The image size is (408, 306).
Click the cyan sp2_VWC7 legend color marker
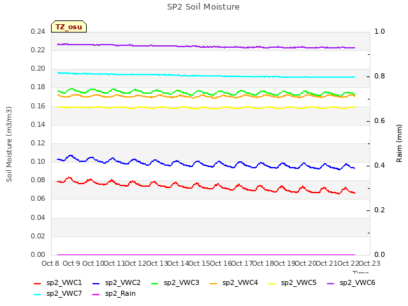[x=38, y=295]
